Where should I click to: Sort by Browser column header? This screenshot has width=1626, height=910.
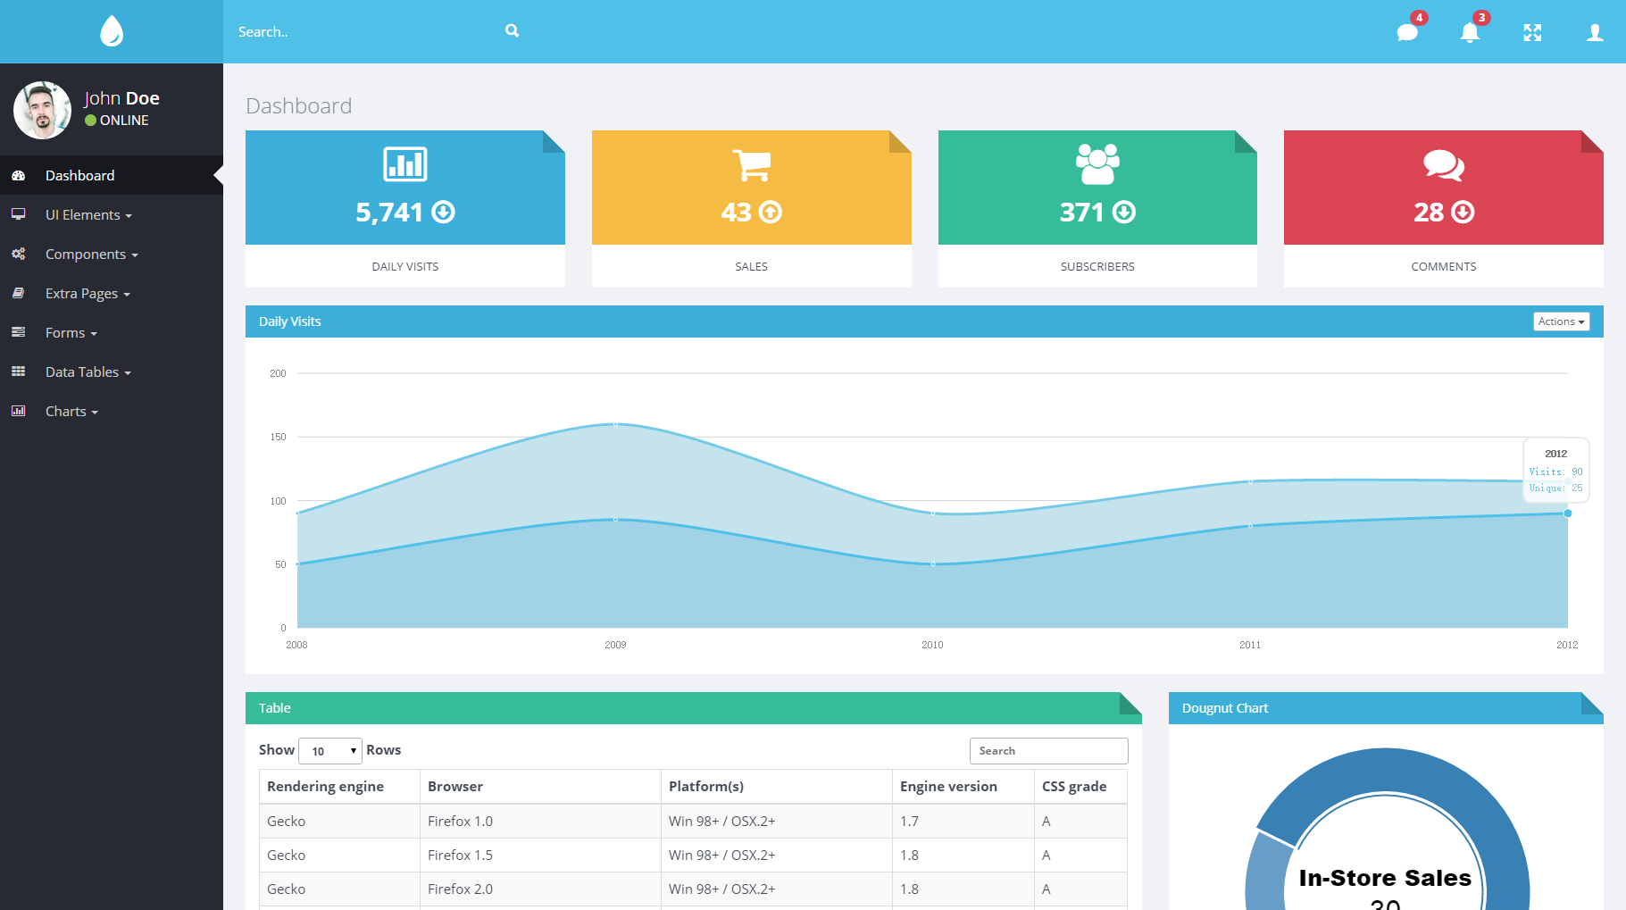(540, 786)
